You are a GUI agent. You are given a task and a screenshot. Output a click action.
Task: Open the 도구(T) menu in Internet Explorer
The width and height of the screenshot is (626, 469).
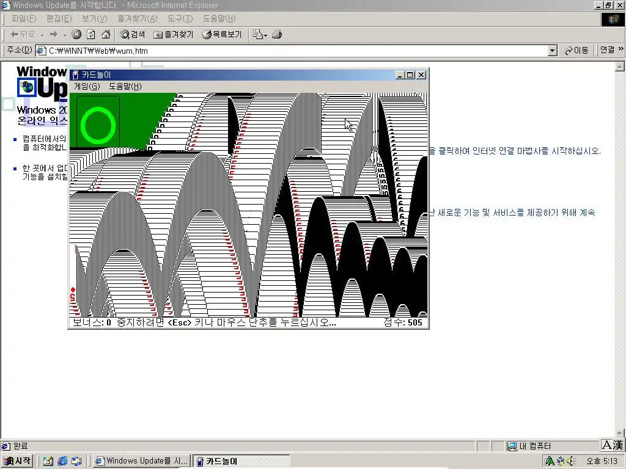[x=180, y=19]
